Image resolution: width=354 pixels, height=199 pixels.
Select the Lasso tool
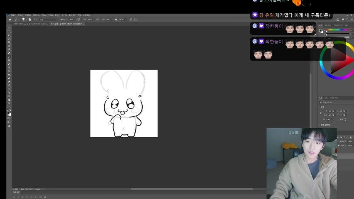tap(9, 35)
